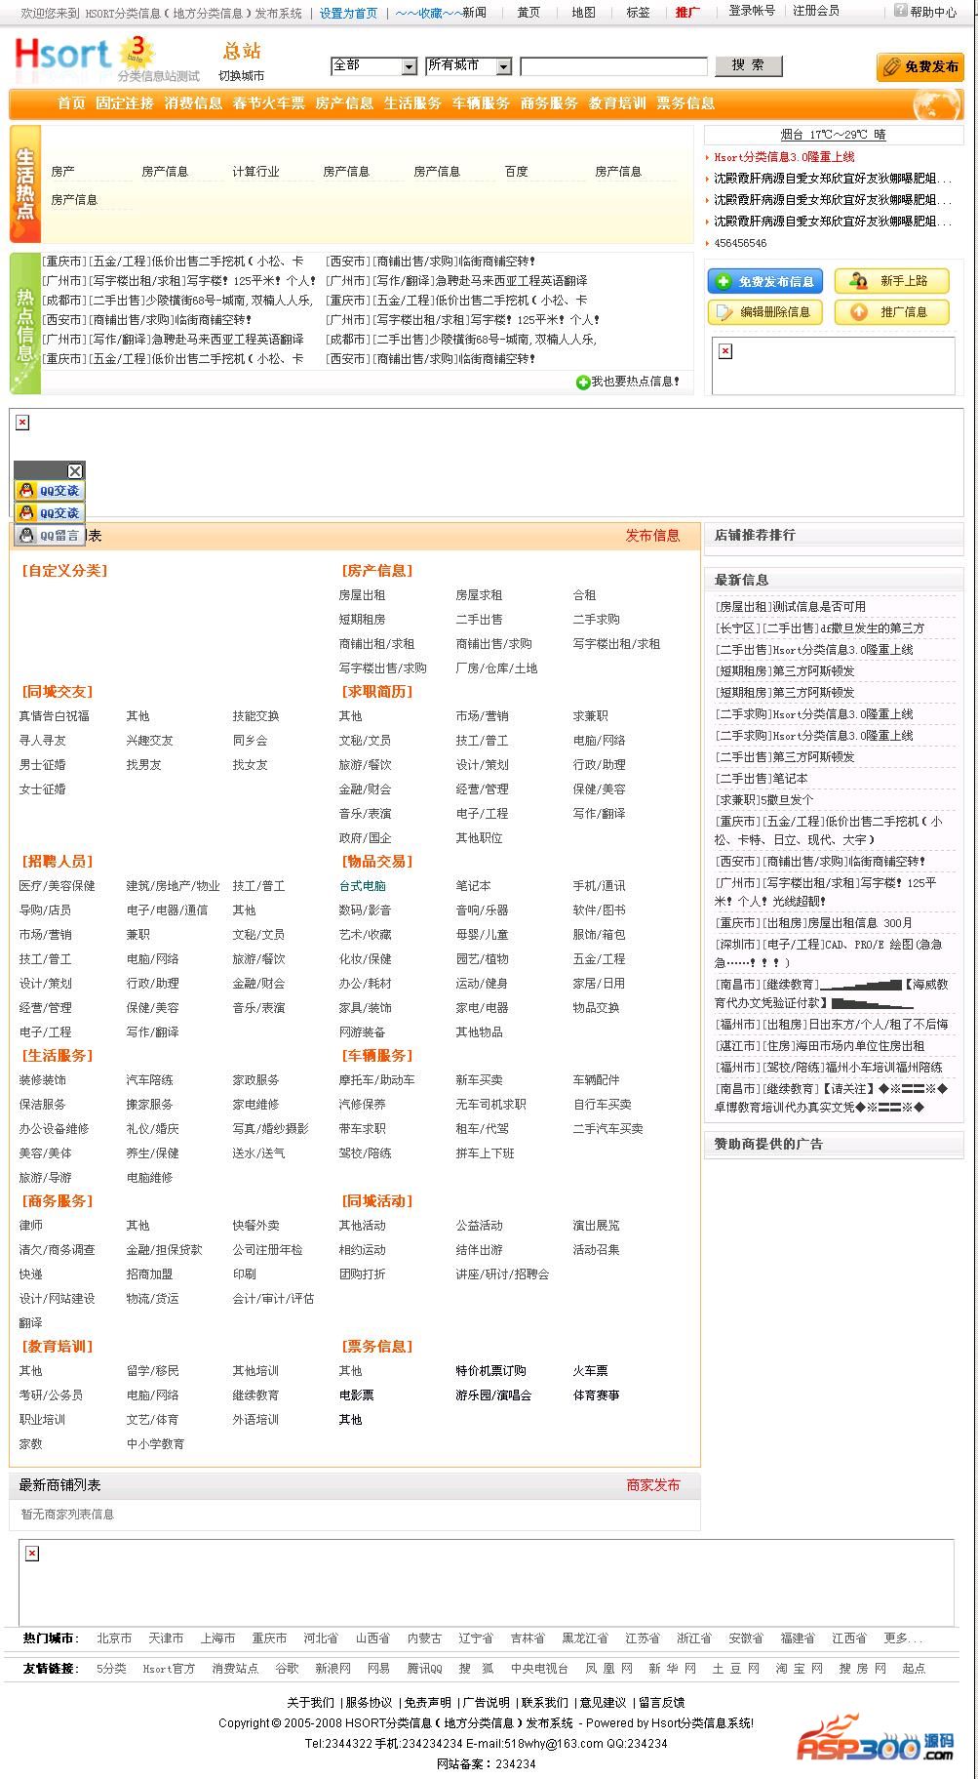The image size is (978, 1779).
Task: Click 登录帐号 login link
Action: coord(752,11)
